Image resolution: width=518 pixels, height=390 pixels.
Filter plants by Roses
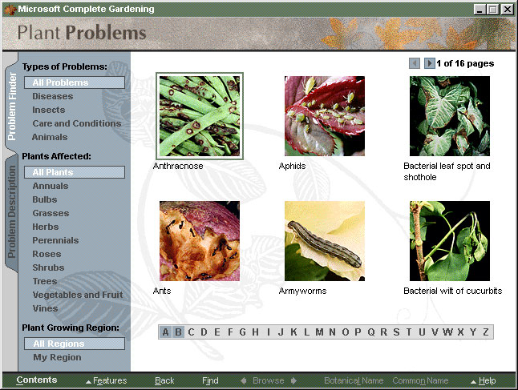[x=47, y=254]
